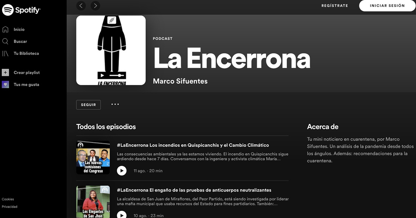This screenshot has width=416, height=218.
Task: Click the Spotify logo
Action: pos(21,10)
